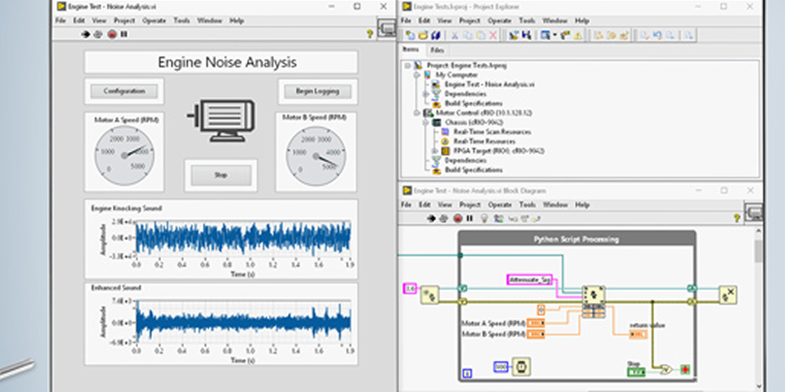Image resolution: width=785 pixels, height=392 pixels.
Task: Click the red Delete X in Project Explorer toolbar
Action: [492, 35]
